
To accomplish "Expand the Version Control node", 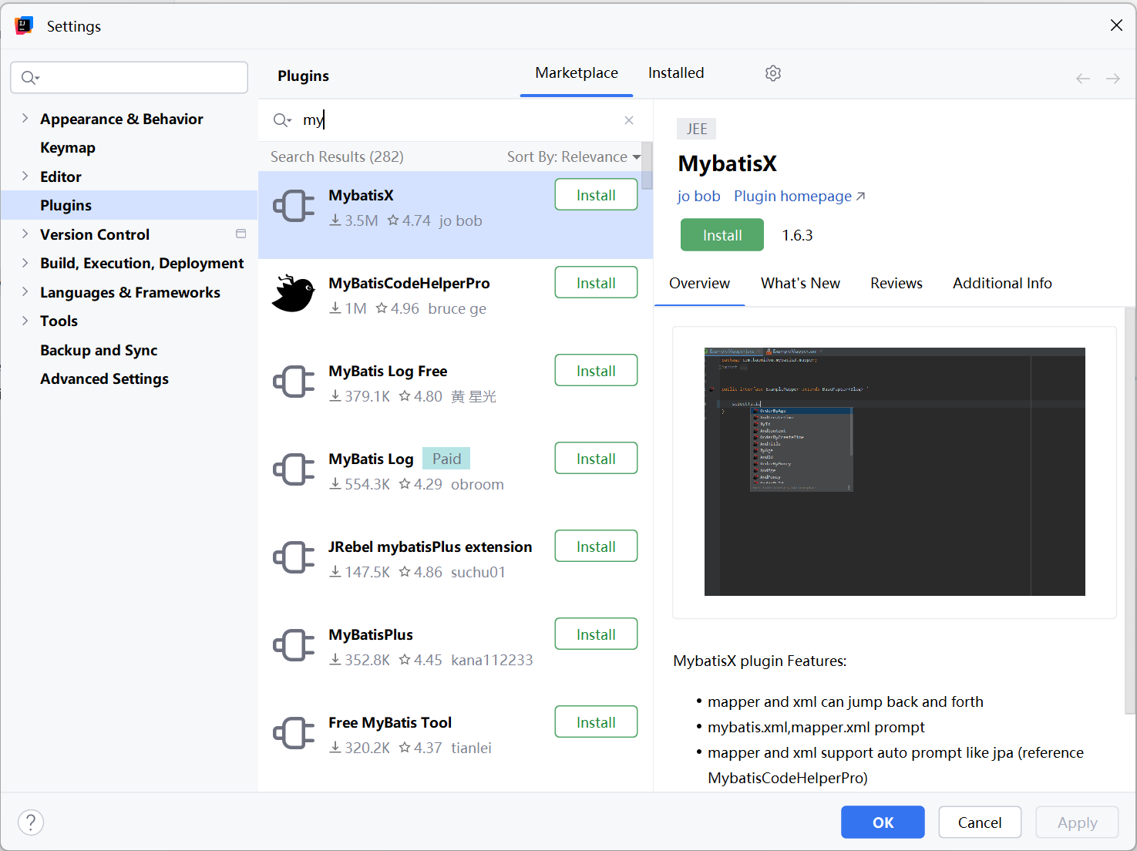I will click(25, 234).
